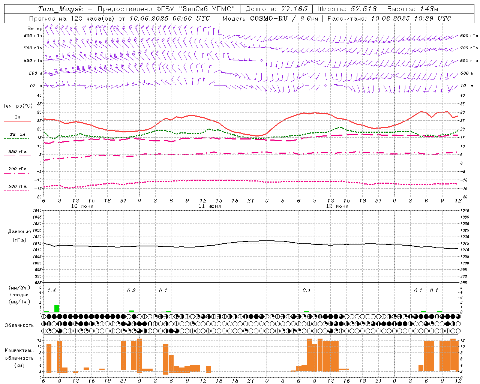Click the Облачность cloud cover label
Viewport: 480px width, 384px height.
pyautogui.click(x=19, y=325)
